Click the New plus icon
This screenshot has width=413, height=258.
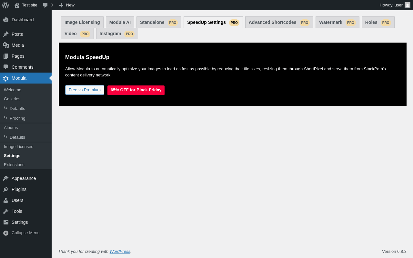click(x=61, y=5)
